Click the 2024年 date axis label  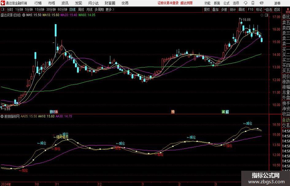tap(6, 184)
